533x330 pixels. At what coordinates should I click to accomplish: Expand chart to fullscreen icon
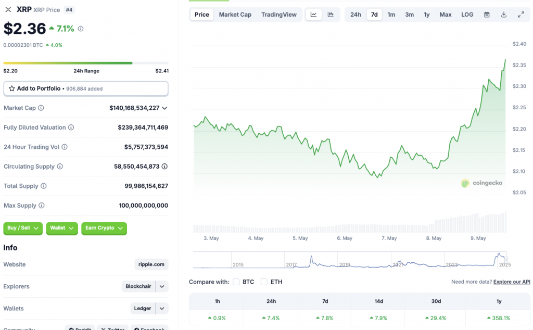(521, 15)
